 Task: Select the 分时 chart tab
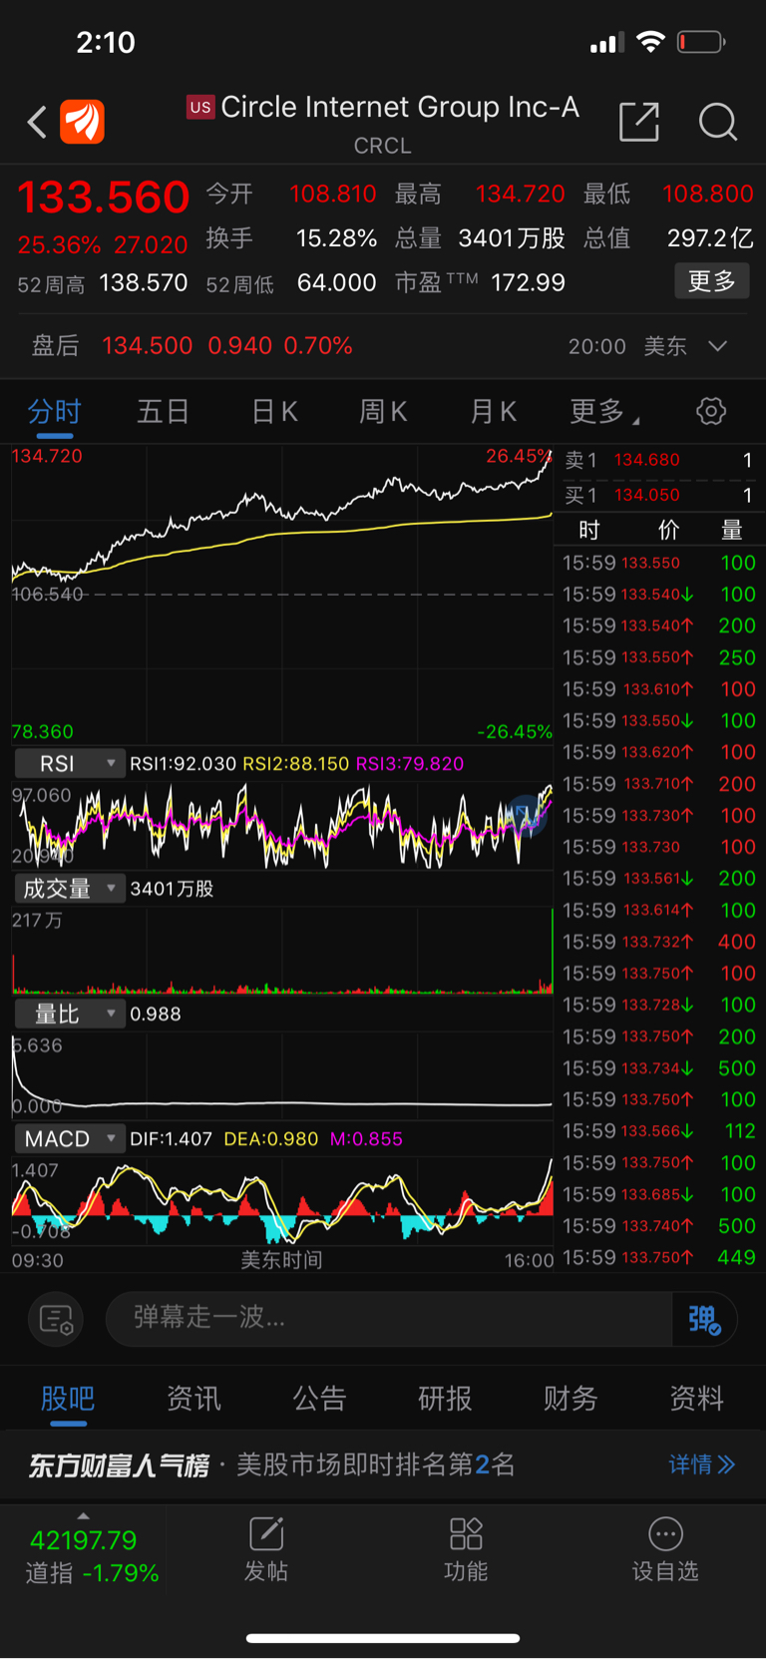pos(54,411)
